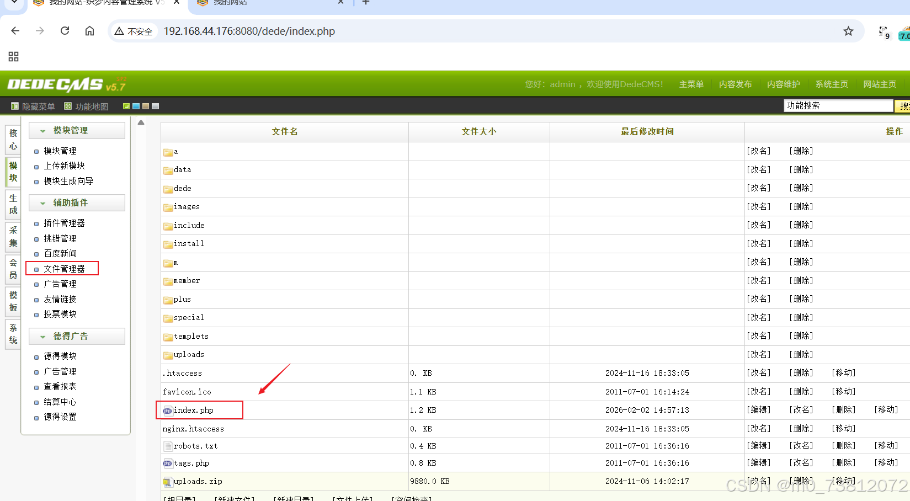Viewport: 910px width, 501px height.
Task: Select the tan skin color swatch
Action: pos(146,106)
